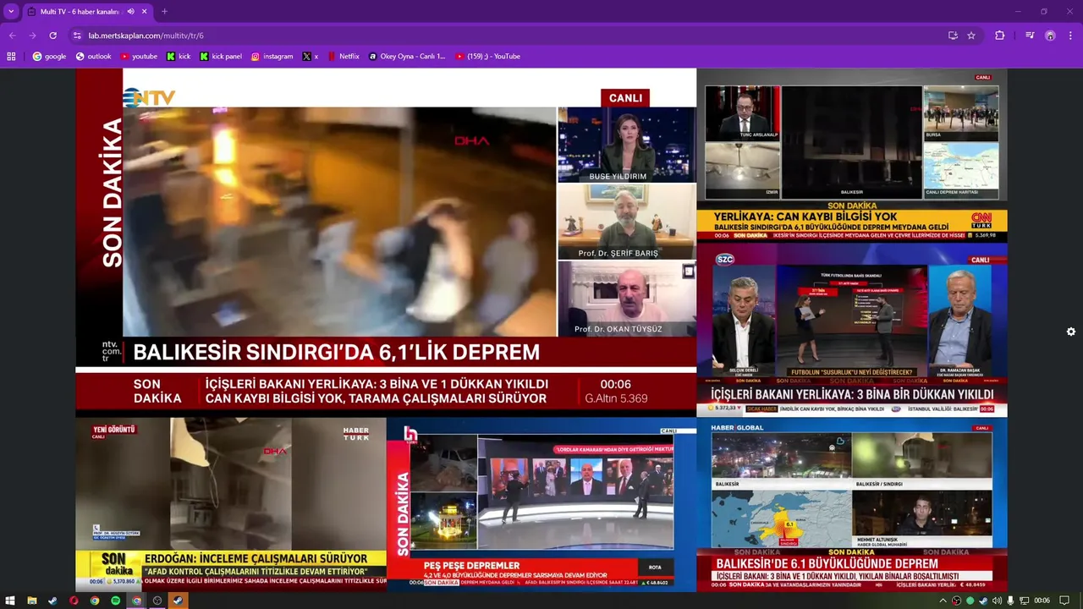Go forward to next page
The height and width of the screenshot is (609, 1083).
coord(32,36)
